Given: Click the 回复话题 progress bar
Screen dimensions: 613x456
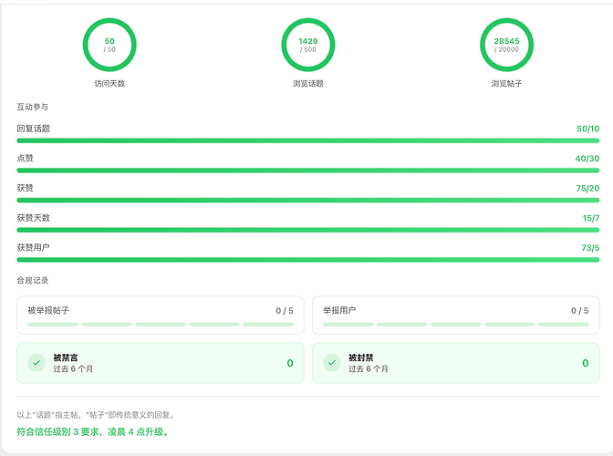Looking at the screenshot, I should [308, 140].
